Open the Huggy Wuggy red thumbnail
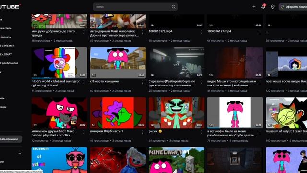307x173 pixels. 118,160
